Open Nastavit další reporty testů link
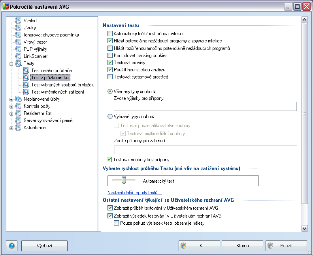 click(x=135, y=193)
